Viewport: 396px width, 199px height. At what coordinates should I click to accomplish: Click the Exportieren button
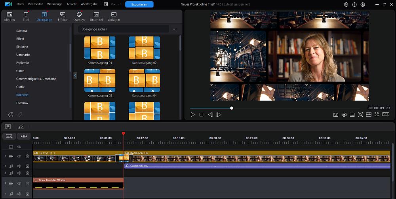(x=139, y=4)
